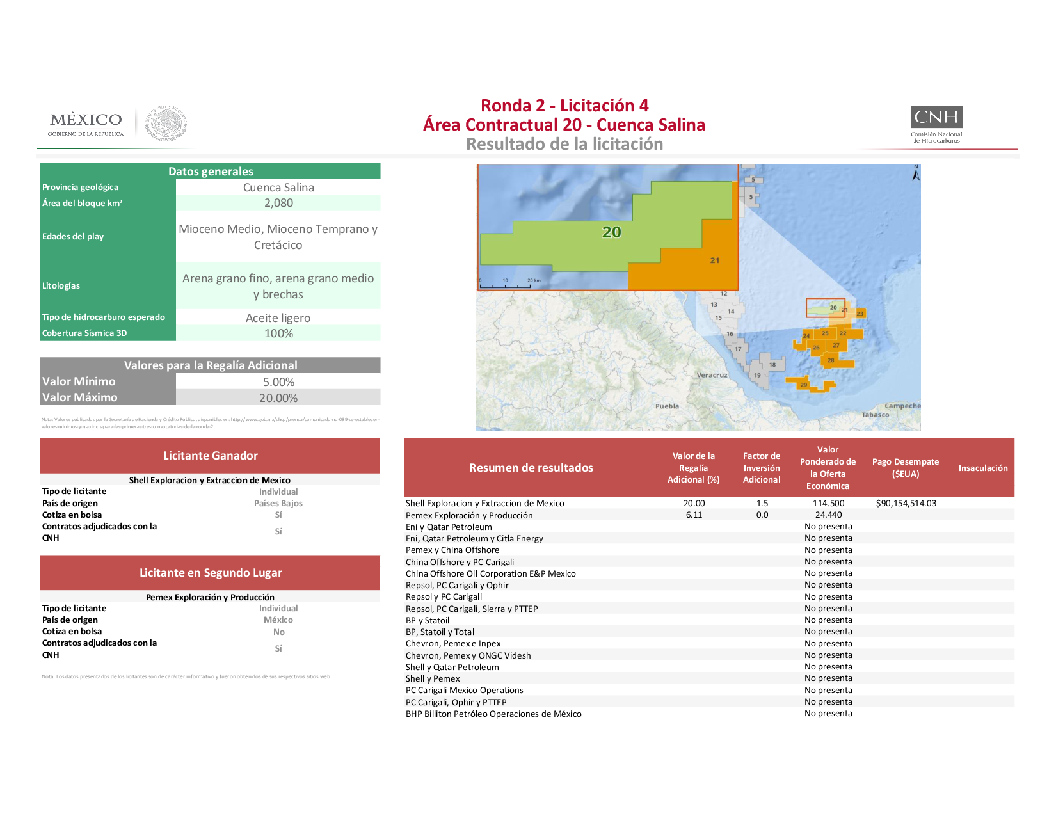Click the 'Chevron, Pemex y ONGC Videsh' row
The height and width of the screenshot is (816, 1056).
(x=709, y=655)
